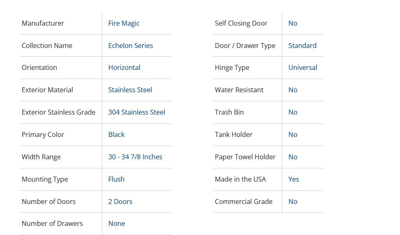Open the 2 Doors link

click(120, 201)
